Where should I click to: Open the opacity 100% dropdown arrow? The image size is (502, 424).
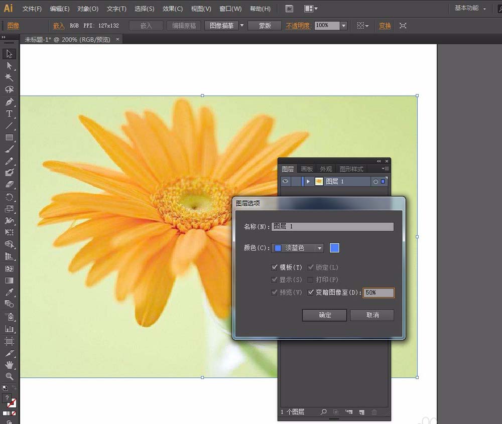[x=343, y=26]
